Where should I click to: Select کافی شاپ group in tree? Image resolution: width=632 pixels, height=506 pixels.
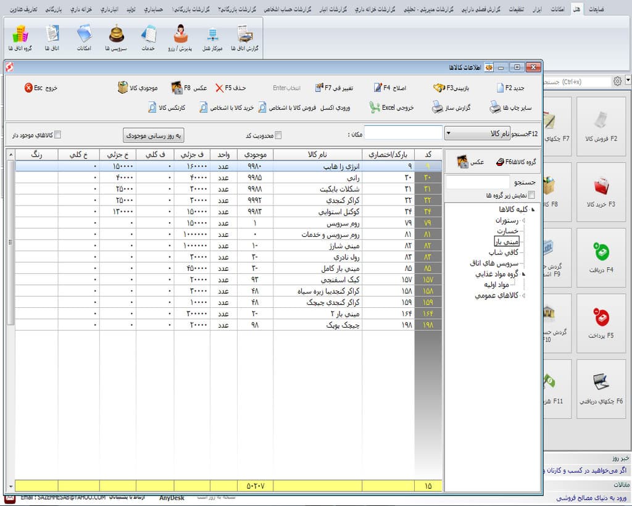click(504, 252)
